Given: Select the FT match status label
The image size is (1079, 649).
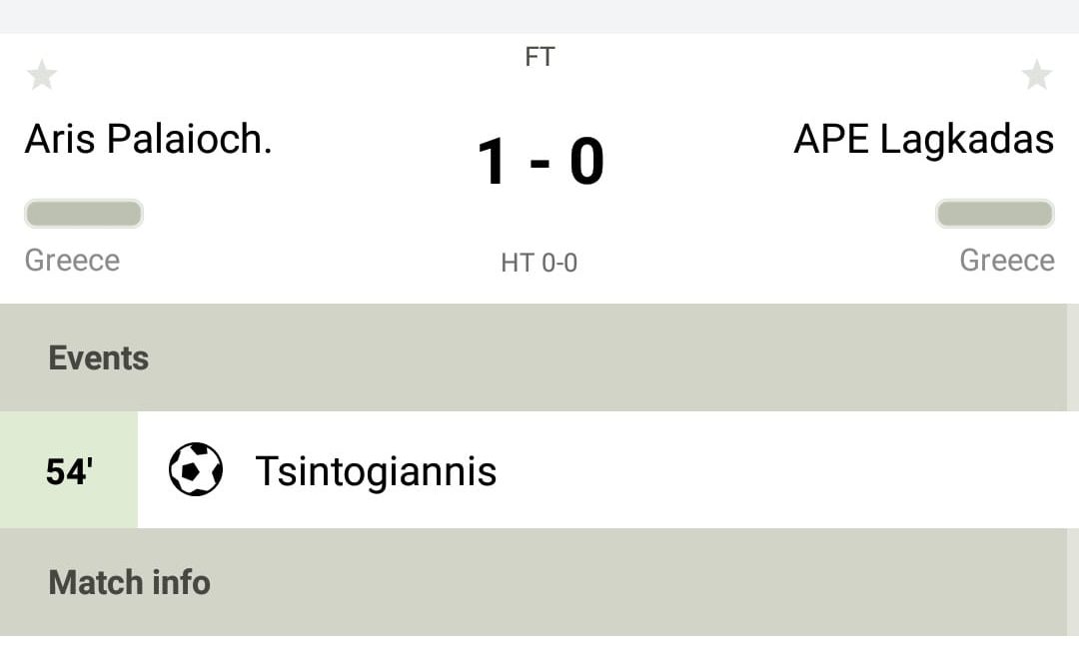Looking at the screenshot, I should pyautogui.click(x=539, y=57).
